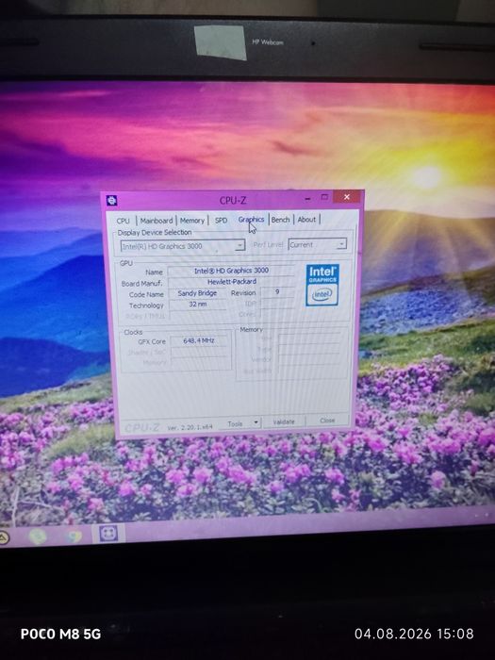Open the Mainboard tab
This screenshot has height=660, width=495.
[x=157, y=221]
